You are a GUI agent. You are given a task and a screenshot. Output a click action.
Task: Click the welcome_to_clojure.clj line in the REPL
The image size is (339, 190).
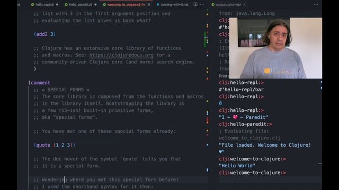tap(249, 138)
